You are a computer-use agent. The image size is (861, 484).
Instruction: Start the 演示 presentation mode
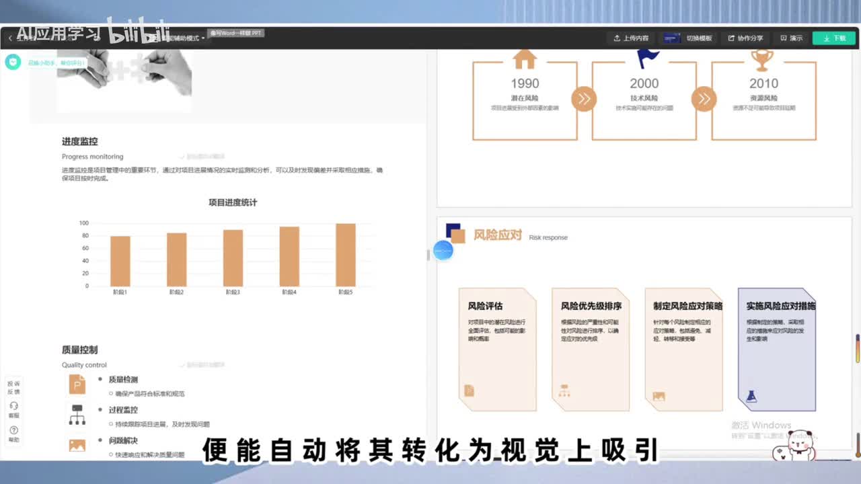click(791, 38)
